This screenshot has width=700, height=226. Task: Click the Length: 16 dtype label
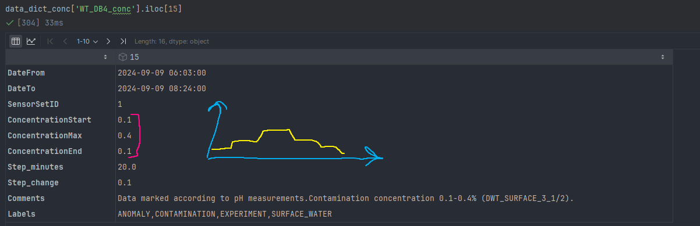[172, 41]
